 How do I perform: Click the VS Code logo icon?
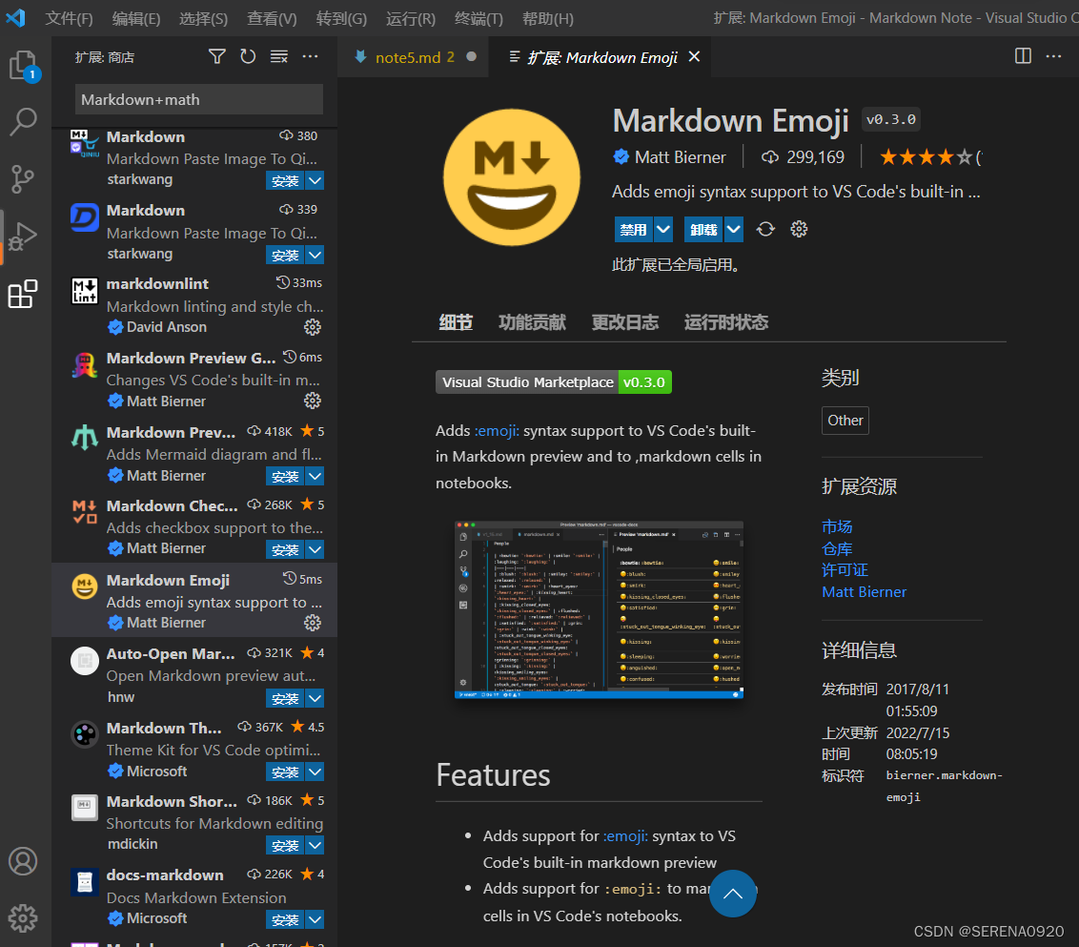click(15, 18)
